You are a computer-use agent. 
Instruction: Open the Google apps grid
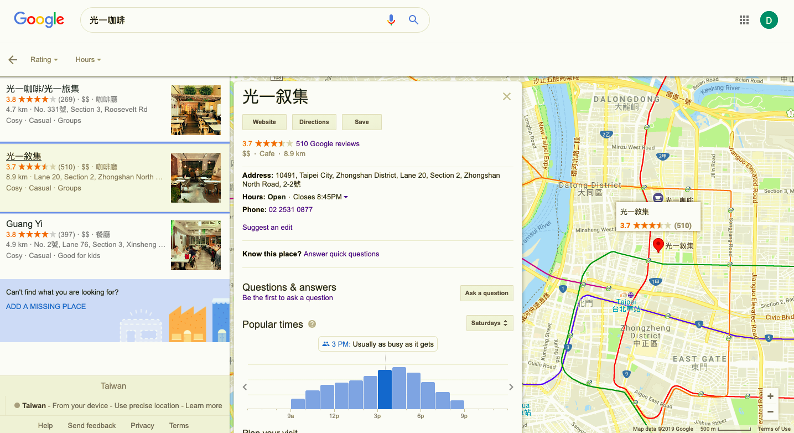tap(744, 20)
